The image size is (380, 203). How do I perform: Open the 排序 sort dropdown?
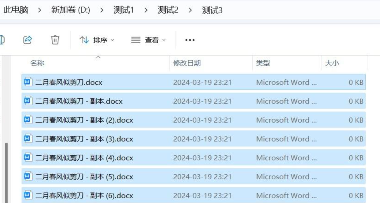pos(97,40)
